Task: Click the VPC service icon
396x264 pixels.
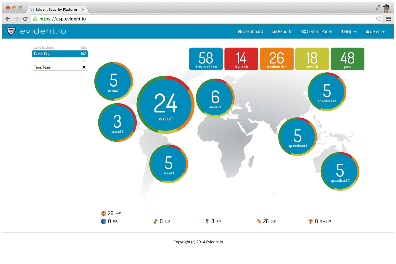Action: pos(103,213)
